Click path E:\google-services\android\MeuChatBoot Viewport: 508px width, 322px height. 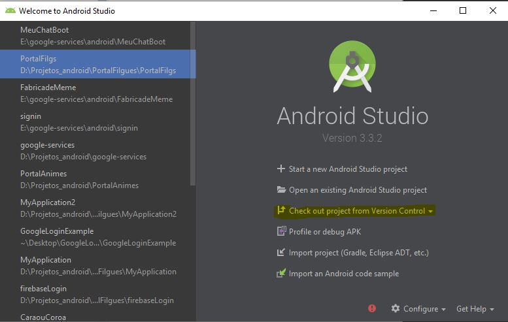pyautogui.click(x=93, y=42)
